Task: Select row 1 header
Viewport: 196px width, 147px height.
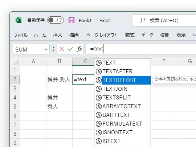Action: 15,70
